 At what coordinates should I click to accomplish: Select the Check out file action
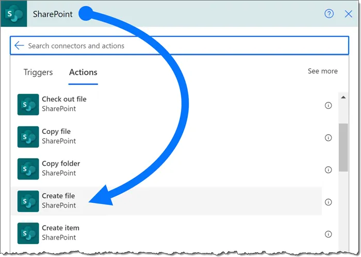point(64,104)
